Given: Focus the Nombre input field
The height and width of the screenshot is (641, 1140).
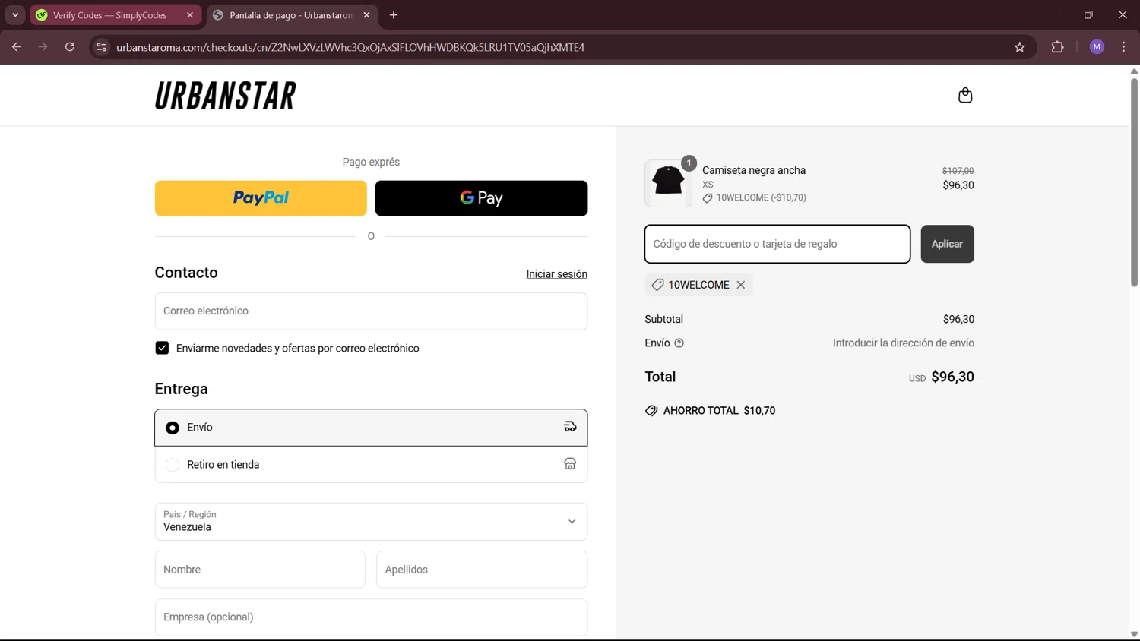Looking at the screenshot, I should tap(260, 570).
